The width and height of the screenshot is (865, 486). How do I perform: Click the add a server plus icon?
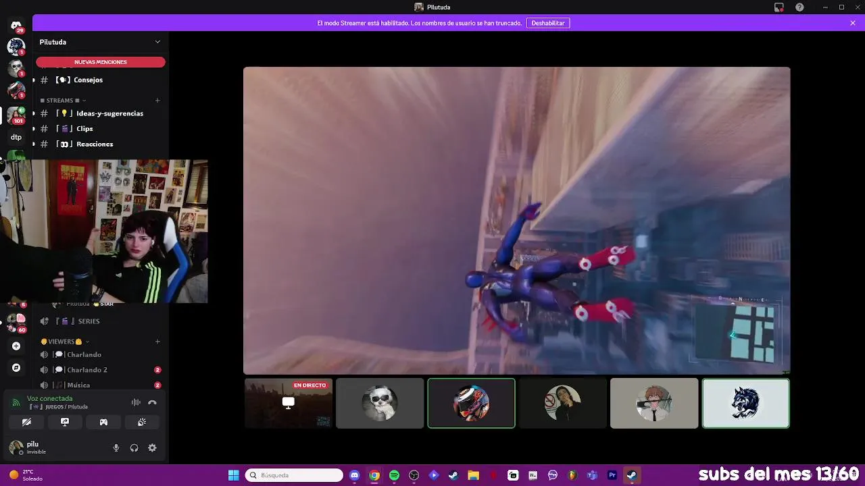click(16, 346)
